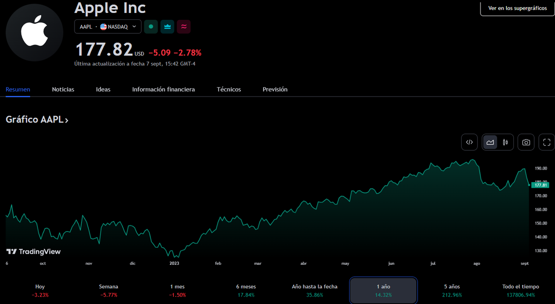This screenshot has width=555, height=304.
Task: Switch to the Resumen tab
Action: 18,89
